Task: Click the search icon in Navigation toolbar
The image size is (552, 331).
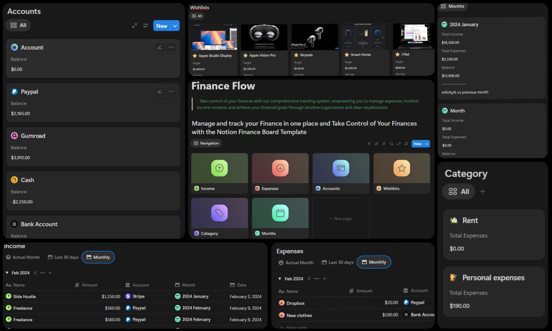Action: point(391,144)
